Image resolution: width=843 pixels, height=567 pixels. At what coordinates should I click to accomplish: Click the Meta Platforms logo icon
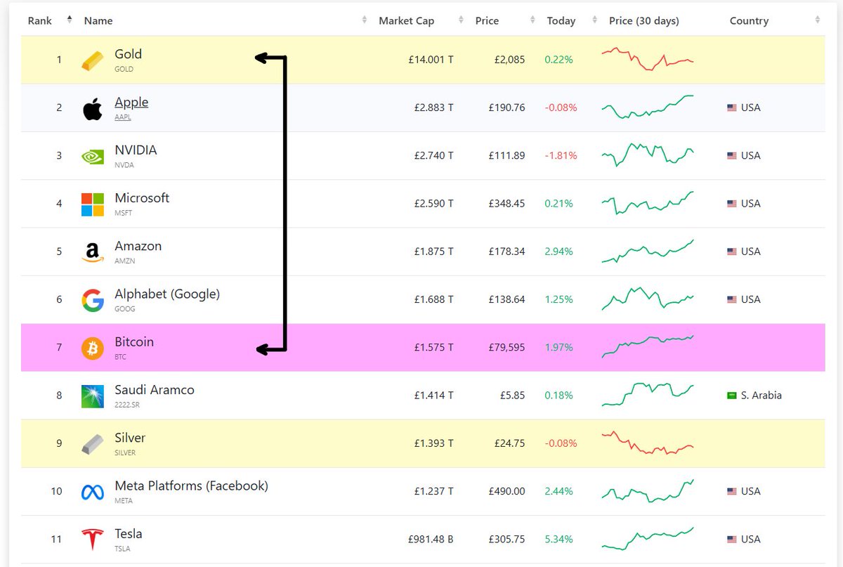93,492
